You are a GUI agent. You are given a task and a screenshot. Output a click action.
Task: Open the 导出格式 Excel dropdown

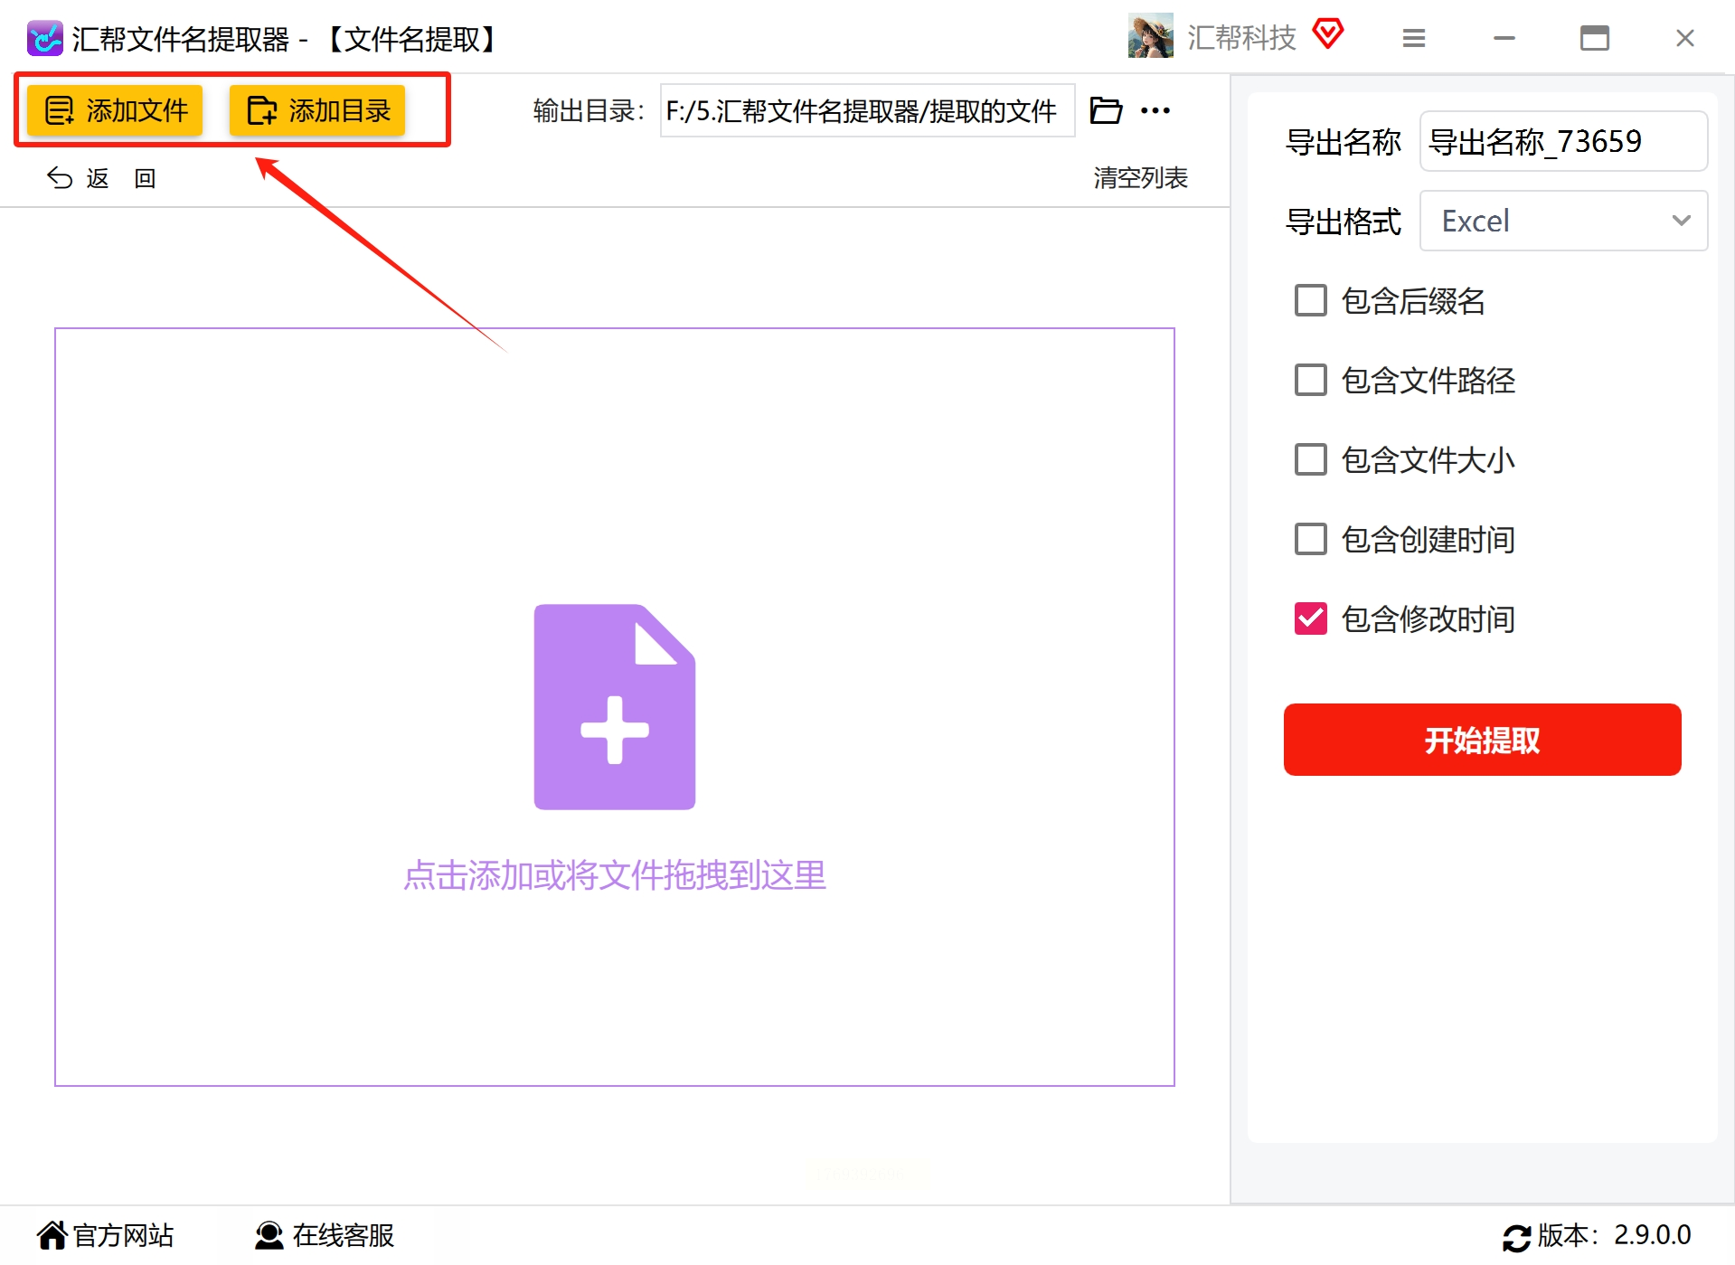(1563, 221)
